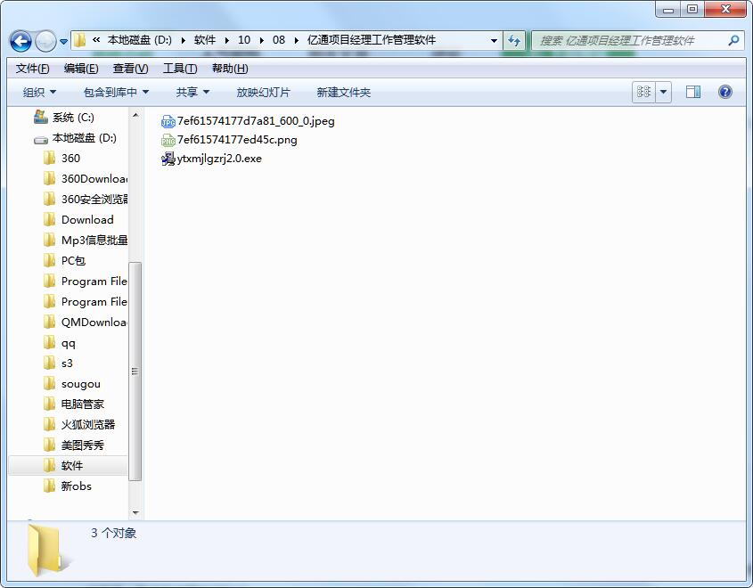Click the Forward navigation arrow
753x588 pixels.
[x=45, y=41]
